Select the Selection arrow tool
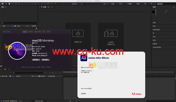 (x=6, y=4)
